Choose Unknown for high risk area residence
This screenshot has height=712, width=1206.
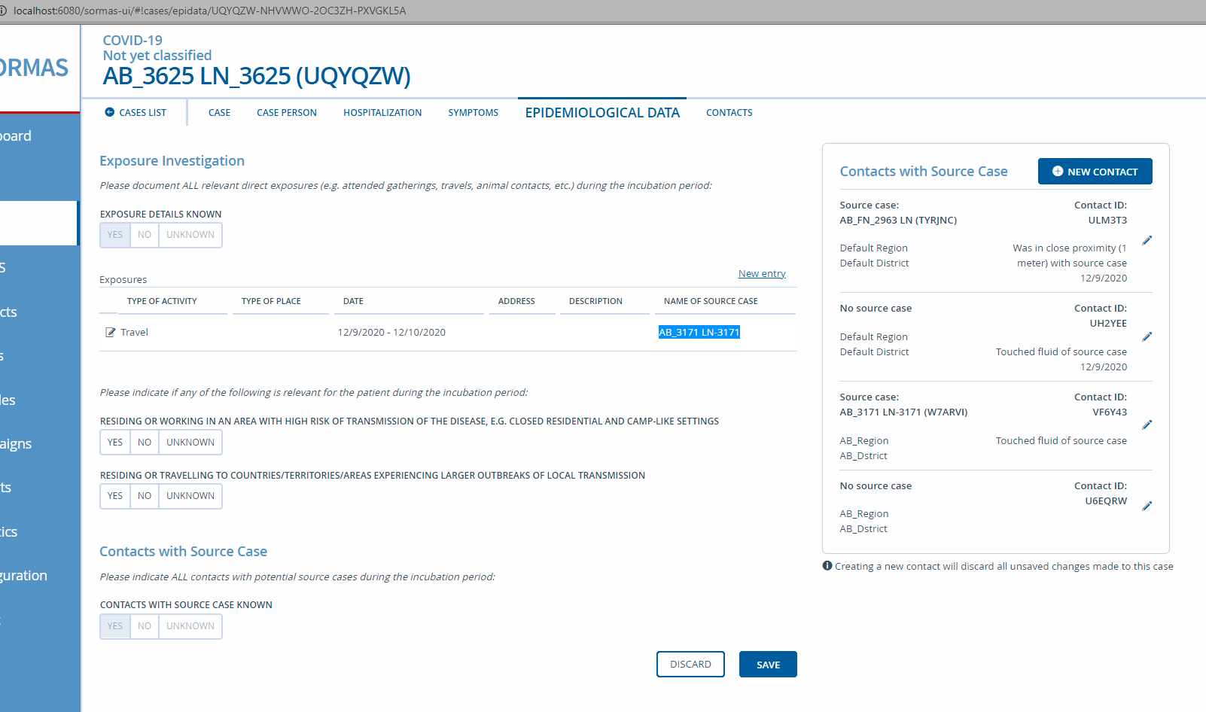click(190, 443)
